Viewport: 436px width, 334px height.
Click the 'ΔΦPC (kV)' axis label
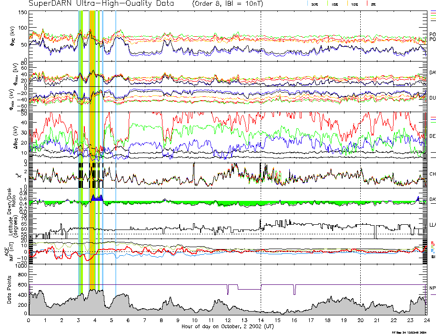click(16, 136)
